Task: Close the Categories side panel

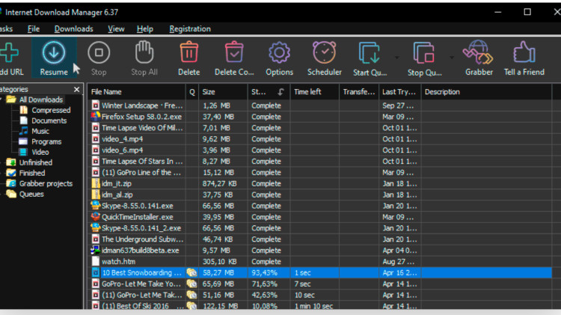Action: 76,89
